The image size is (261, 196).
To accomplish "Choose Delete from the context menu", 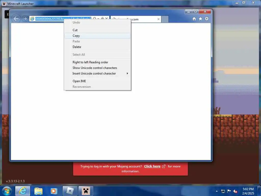I will click(x=97, y=47).
